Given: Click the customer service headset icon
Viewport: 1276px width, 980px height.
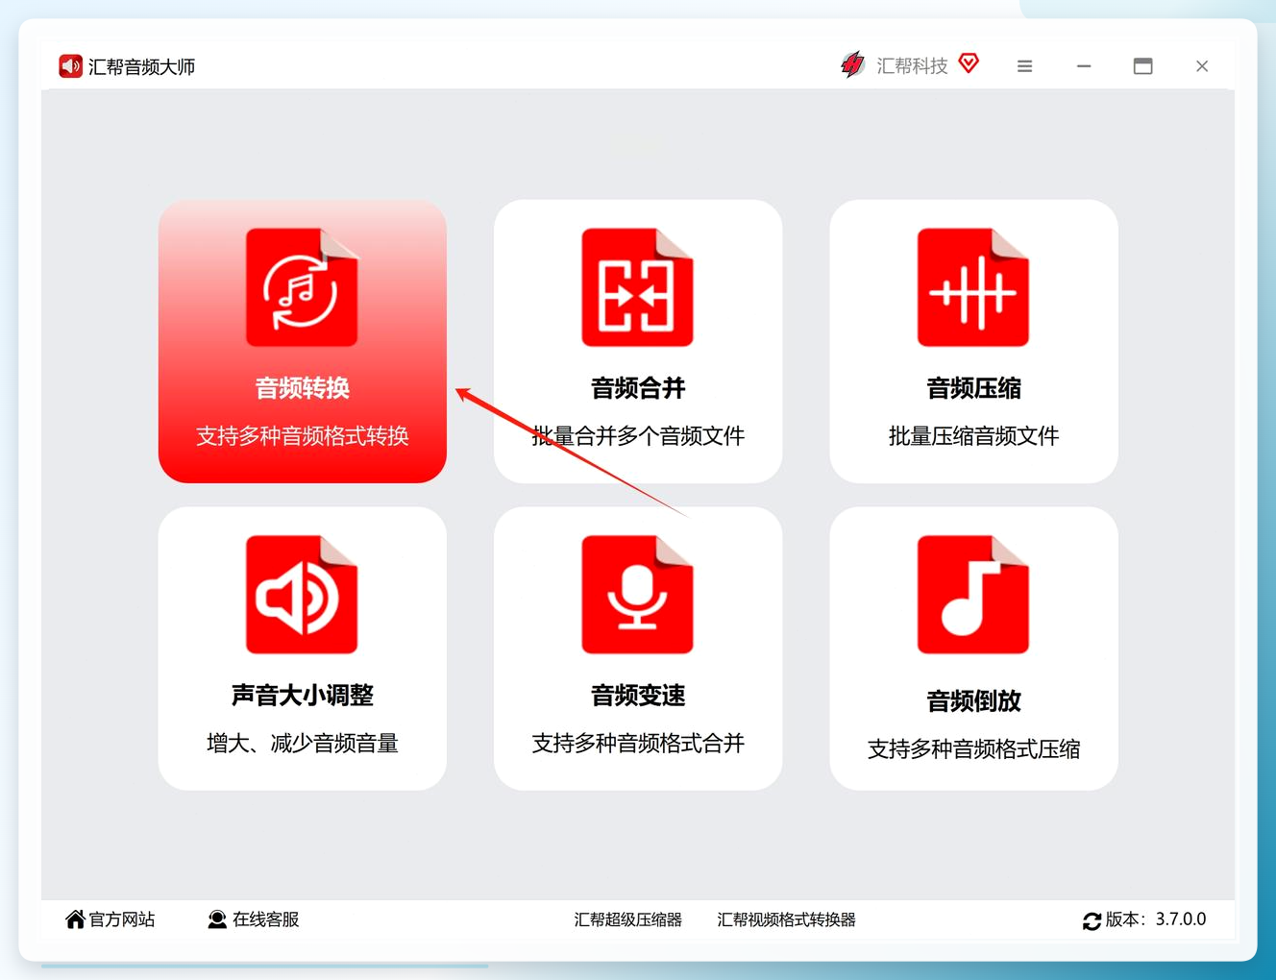Looking at the screenshot, I should (x=217, y=919).
